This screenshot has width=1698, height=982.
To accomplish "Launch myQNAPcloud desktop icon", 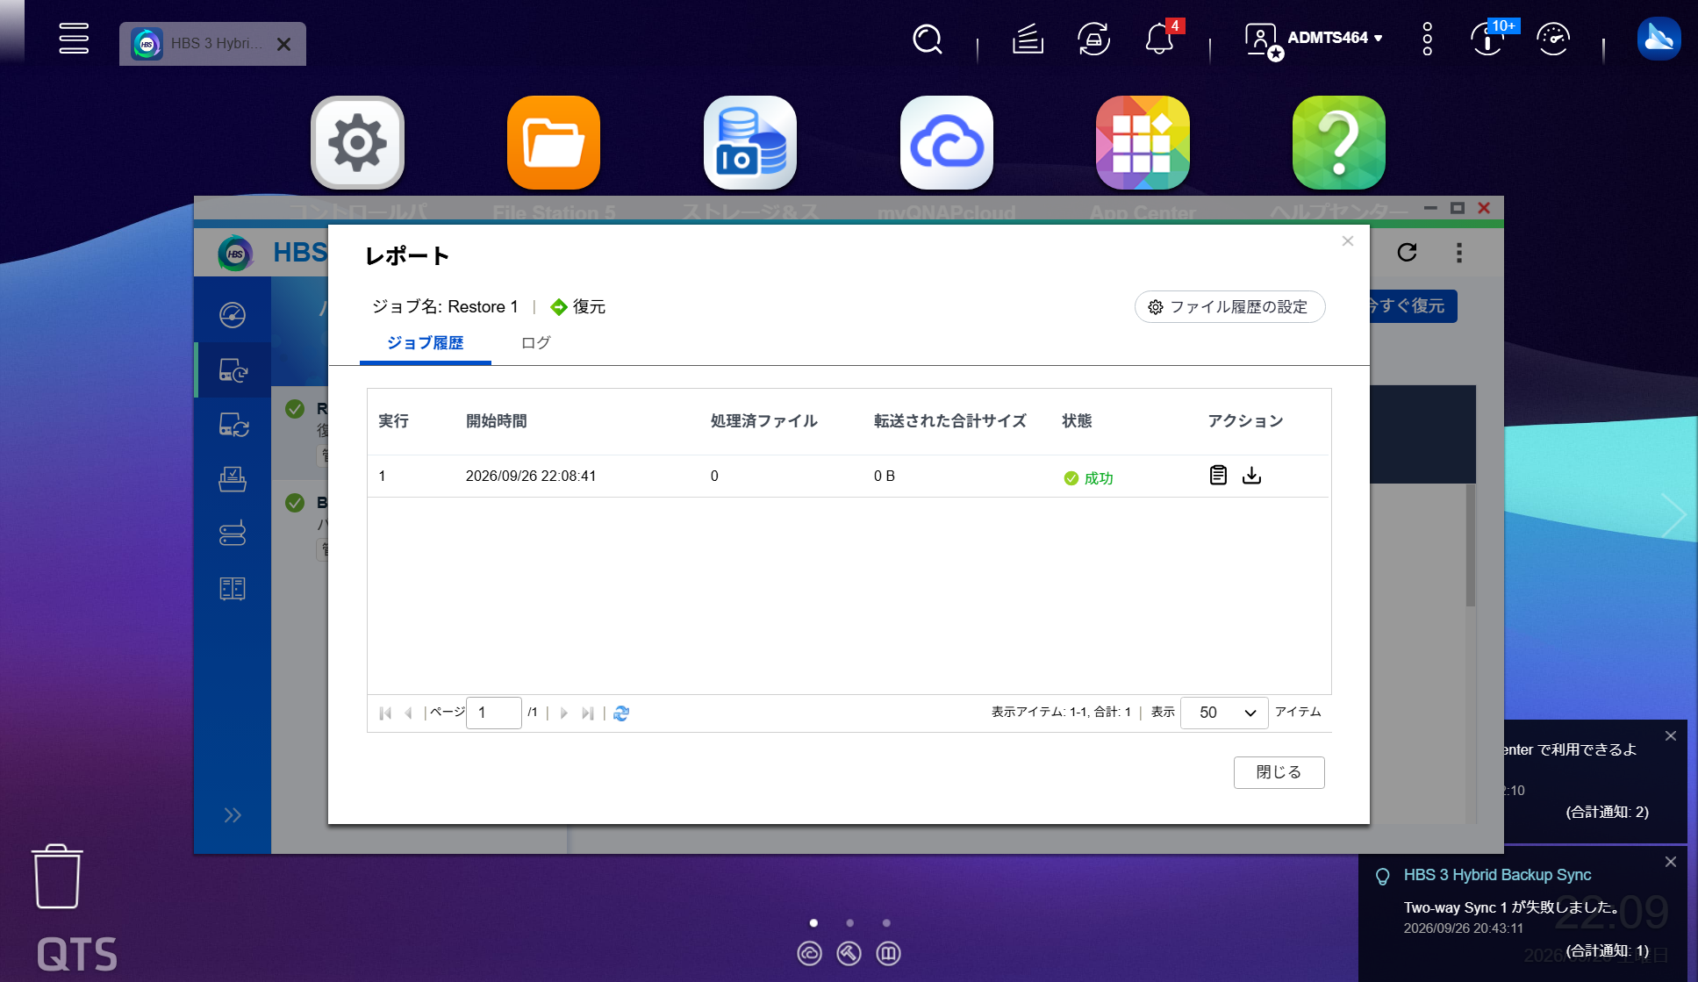I will click(947, 142).
